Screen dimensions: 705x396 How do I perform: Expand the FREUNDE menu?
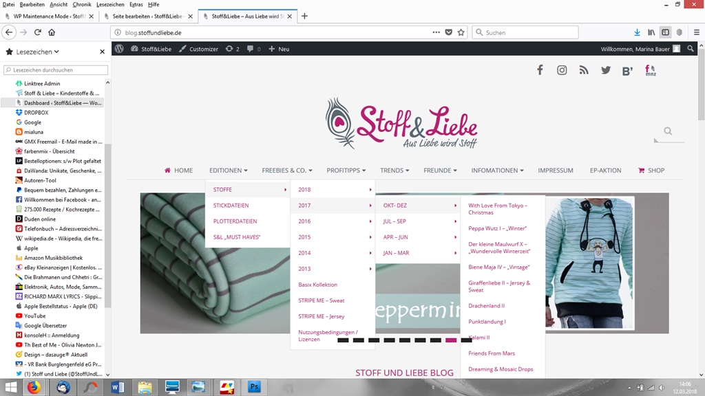[x=440, y=170]
